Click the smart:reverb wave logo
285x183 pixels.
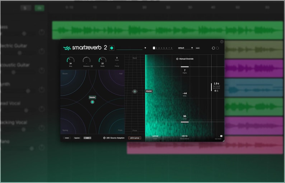tap(67, 48)
